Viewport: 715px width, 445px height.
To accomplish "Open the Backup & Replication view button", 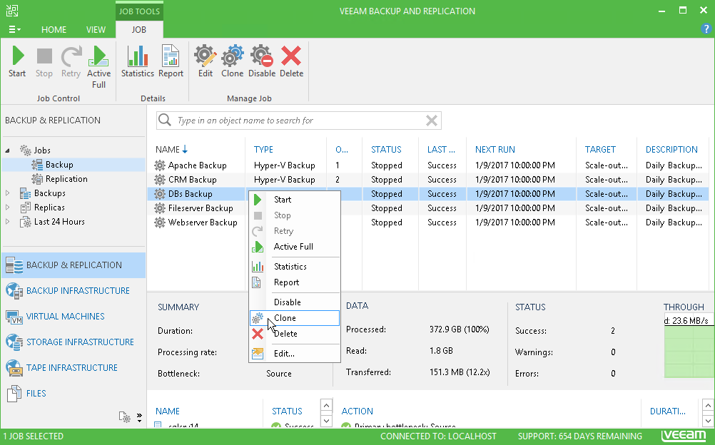I will 73,265.
